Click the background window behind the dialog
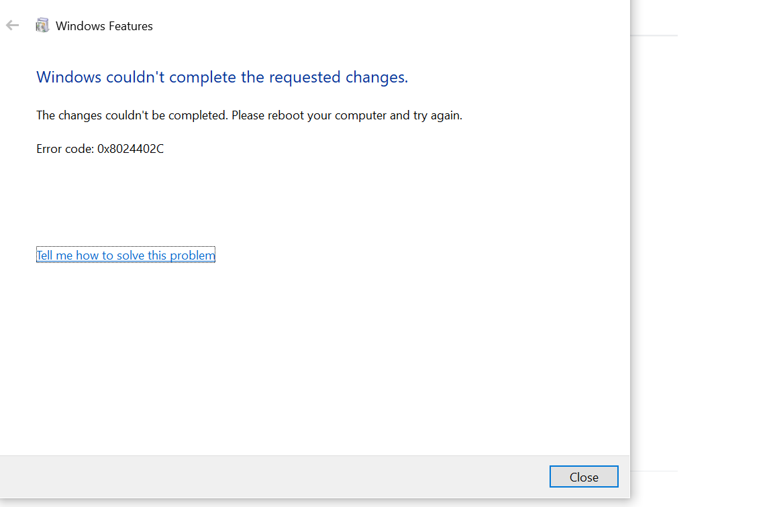Image resolution: width=773 pixels, height=507 pixels. [705, 268]
